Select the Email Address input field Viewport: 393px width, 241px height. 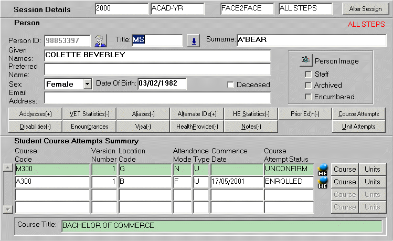point(157,98)
